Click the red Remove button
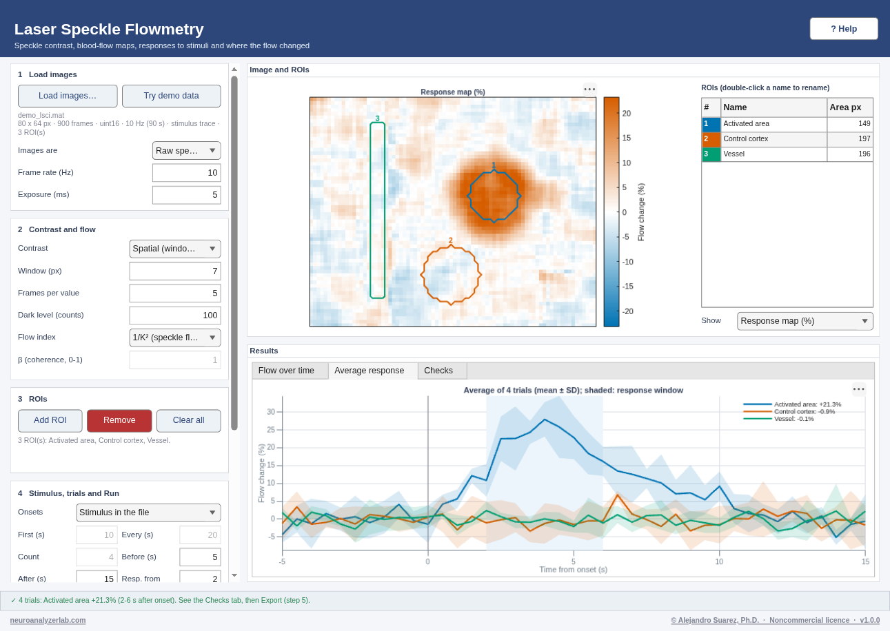 [119, 421]
